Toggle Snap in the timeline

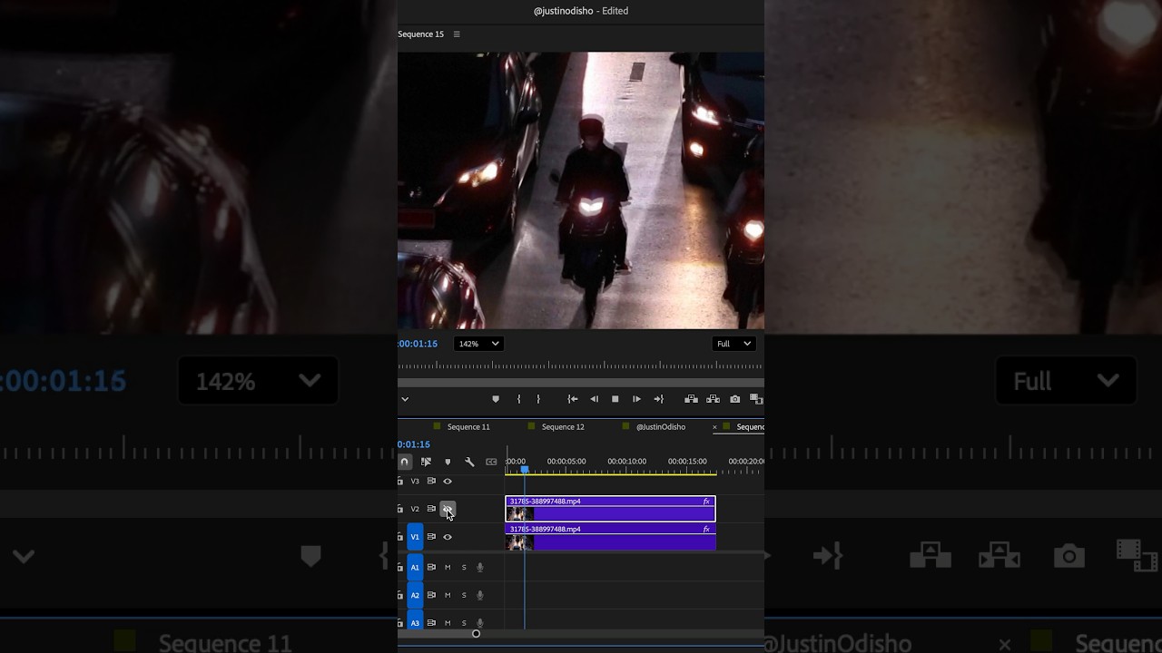click(x=405, y=462)
